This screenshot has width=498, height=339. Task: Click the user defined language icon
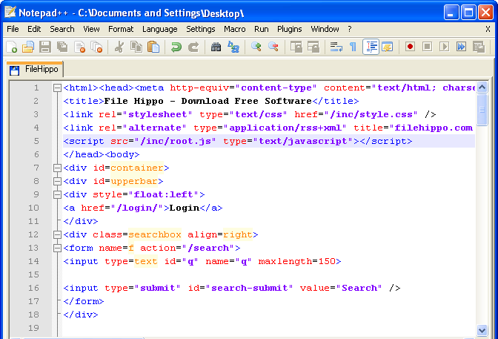(x=387, y=47)
